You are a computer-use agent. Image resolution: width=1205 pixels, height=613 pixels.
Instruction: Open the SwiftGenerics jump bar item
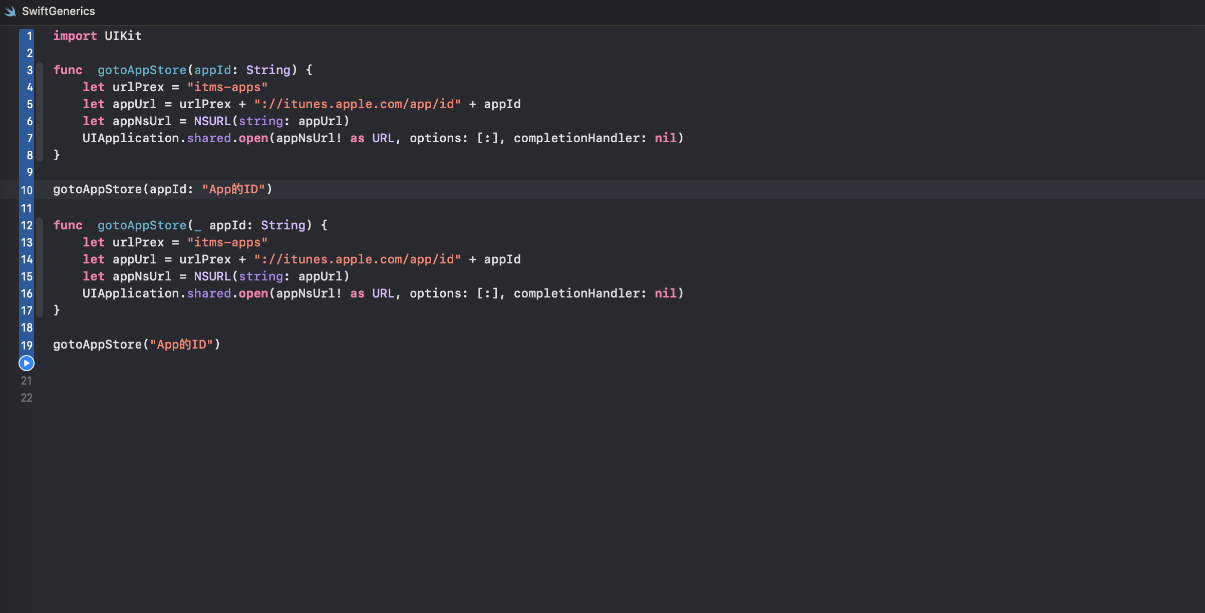58,11
